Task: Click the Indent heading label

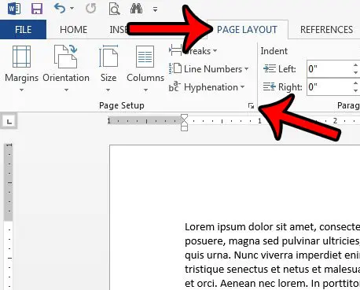Action: [274, 51]
